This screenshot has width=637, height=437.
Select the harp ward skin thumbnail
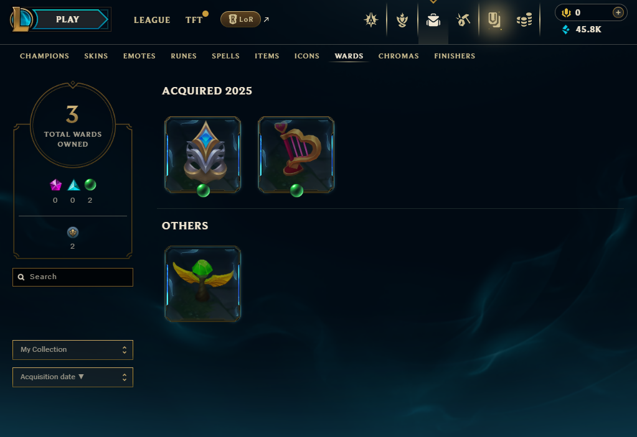(x=296, y=154)
